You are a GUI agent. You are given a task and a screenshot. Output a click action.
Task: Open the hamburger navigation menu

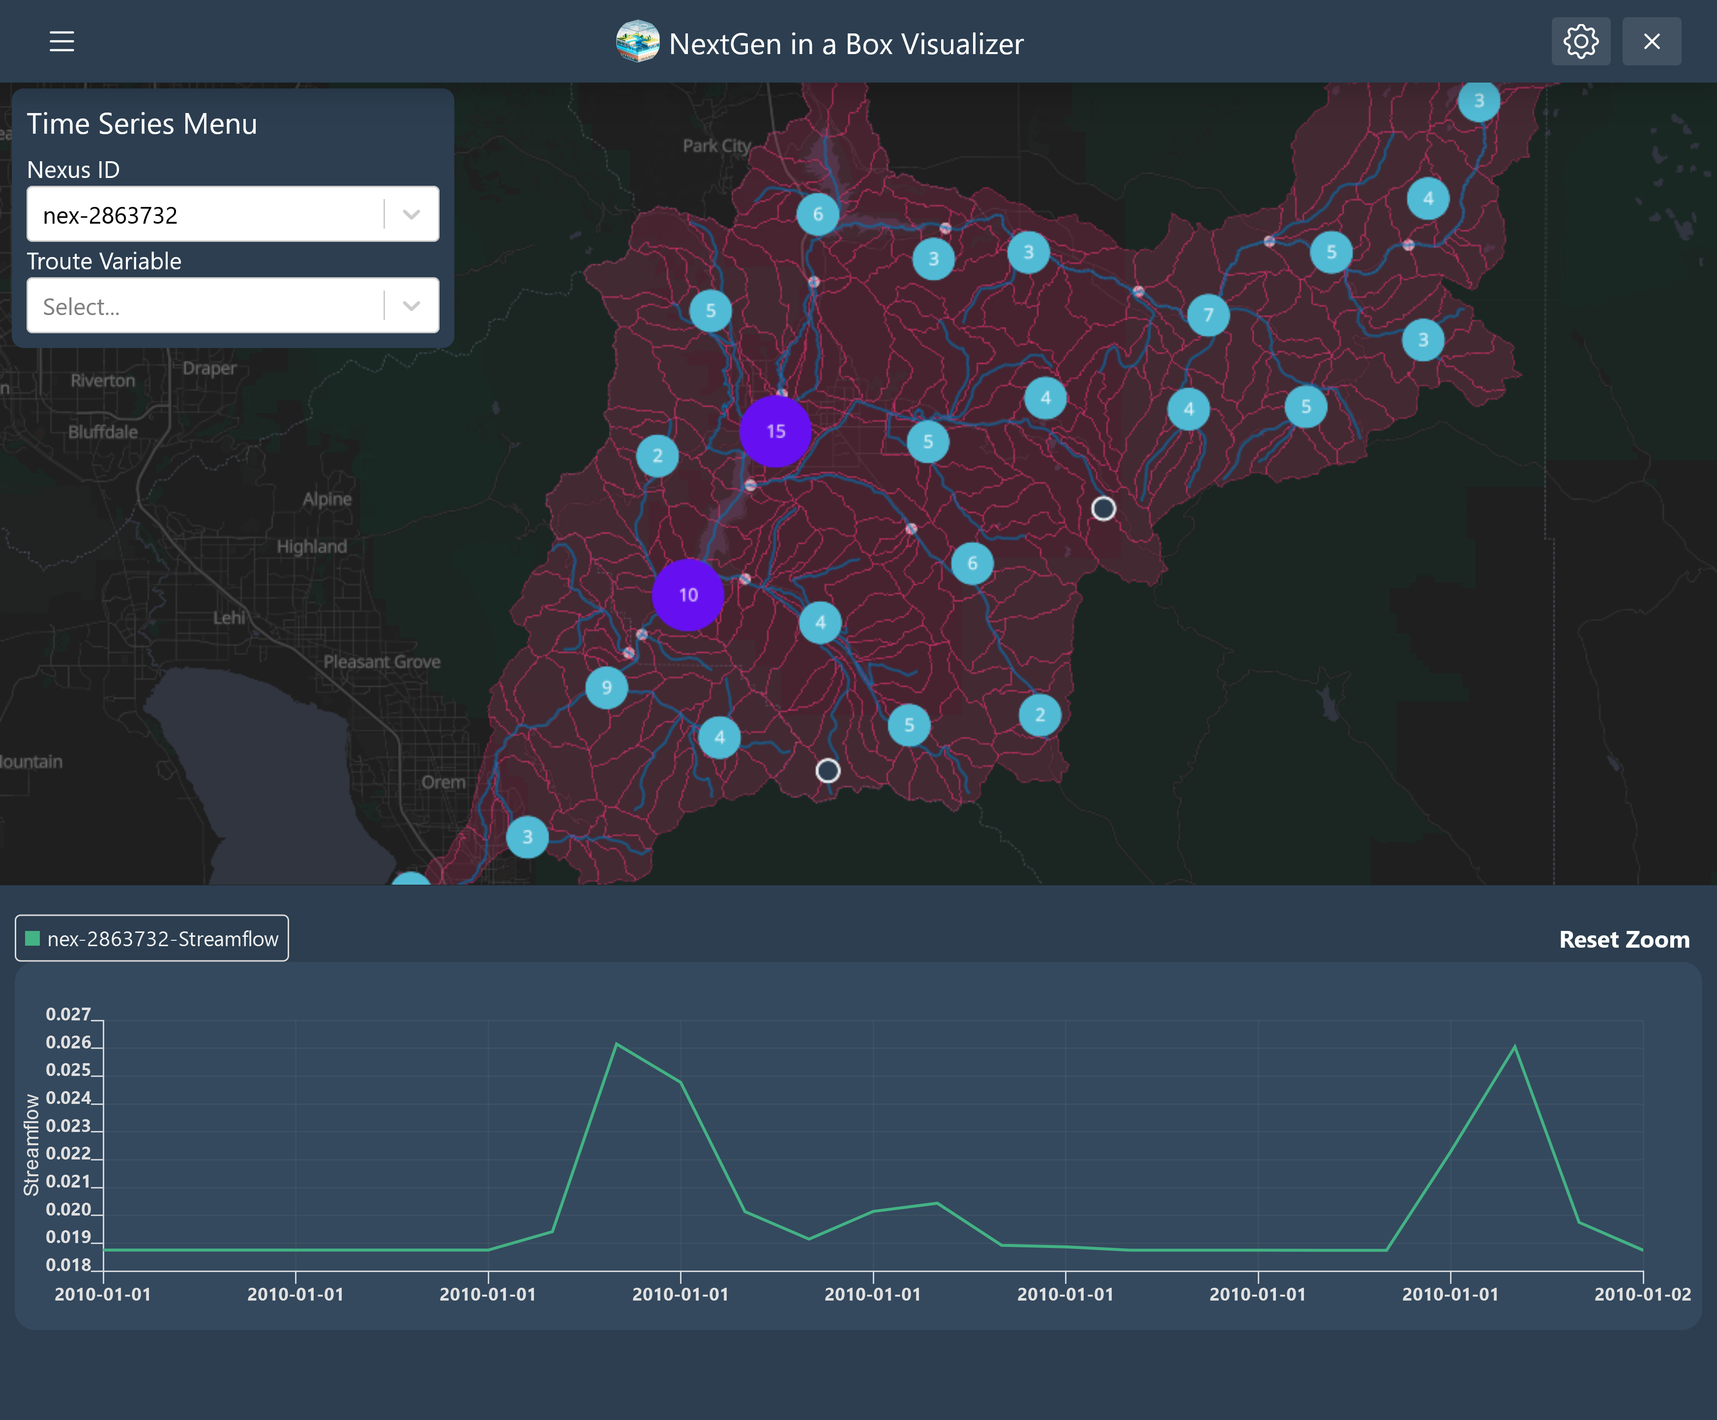(61, 42)
